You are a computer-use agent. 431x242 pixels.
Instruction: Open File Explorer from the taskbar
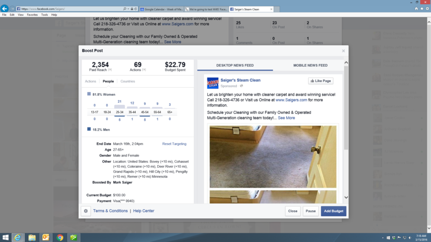pyautogui.click(x=32, y=237)
